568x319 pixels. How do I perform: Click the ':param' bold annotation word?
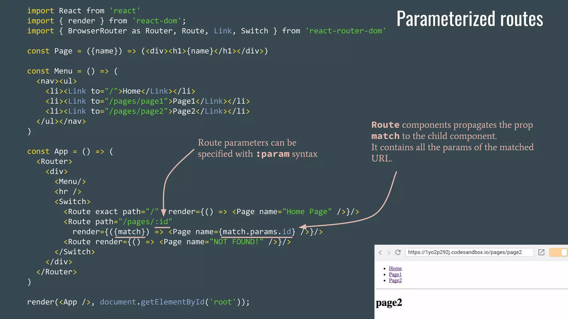click(x=273, y=154)
